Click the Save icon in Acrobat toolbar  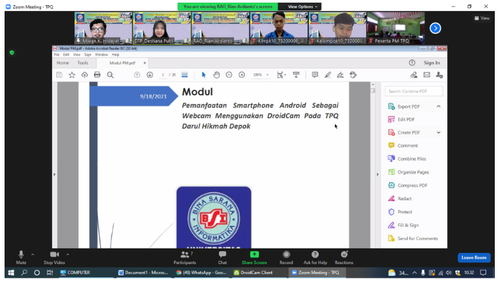click(59, 75)
